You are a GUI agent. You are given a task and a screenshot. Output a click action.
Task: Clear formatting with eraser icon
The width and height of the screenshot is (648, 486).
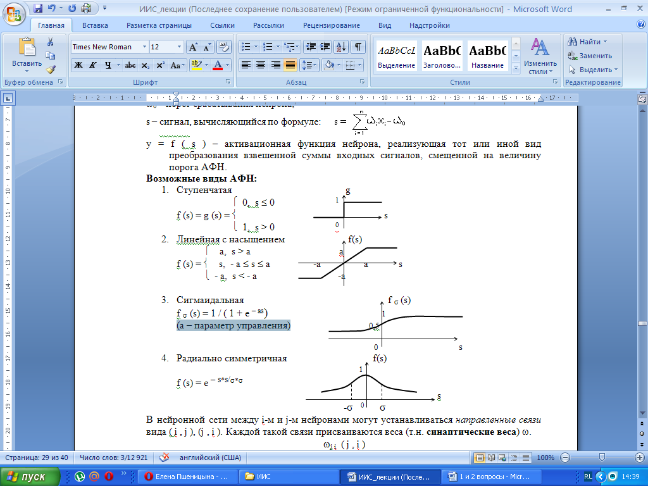click(223, 47)
